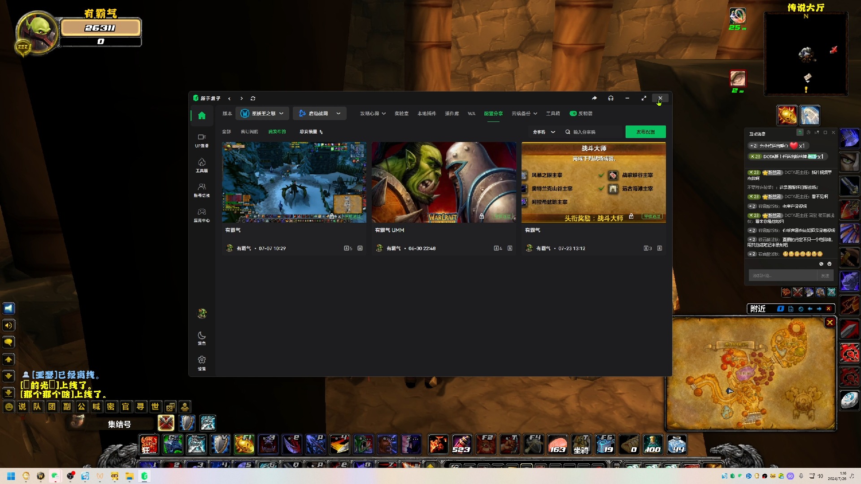
Task: Click into the 输入分享码 search field
Action: (592, 132)
